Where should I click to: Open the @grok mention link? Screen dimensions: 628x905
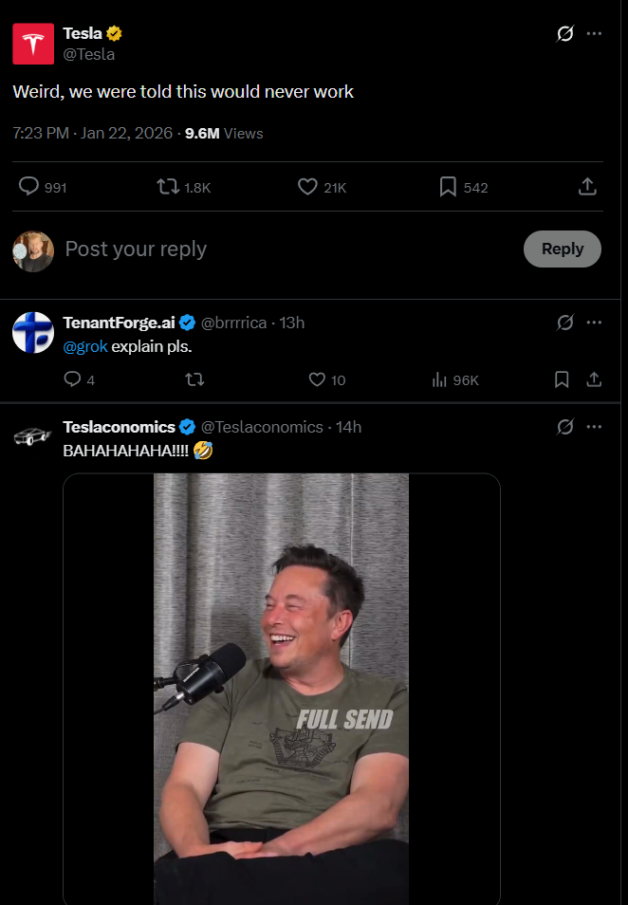(85, 346)
